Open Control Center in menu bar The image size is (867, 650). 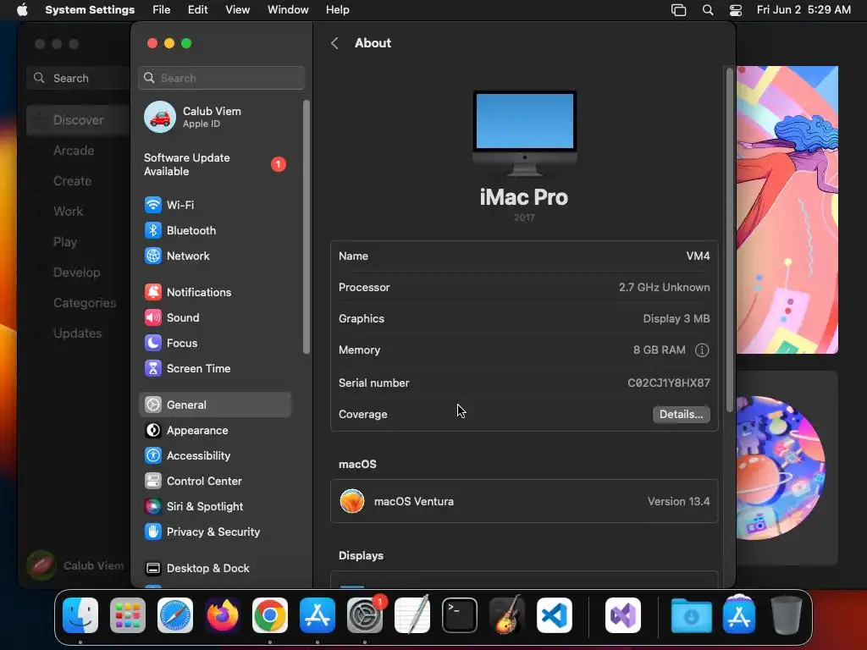coord(736,10)
